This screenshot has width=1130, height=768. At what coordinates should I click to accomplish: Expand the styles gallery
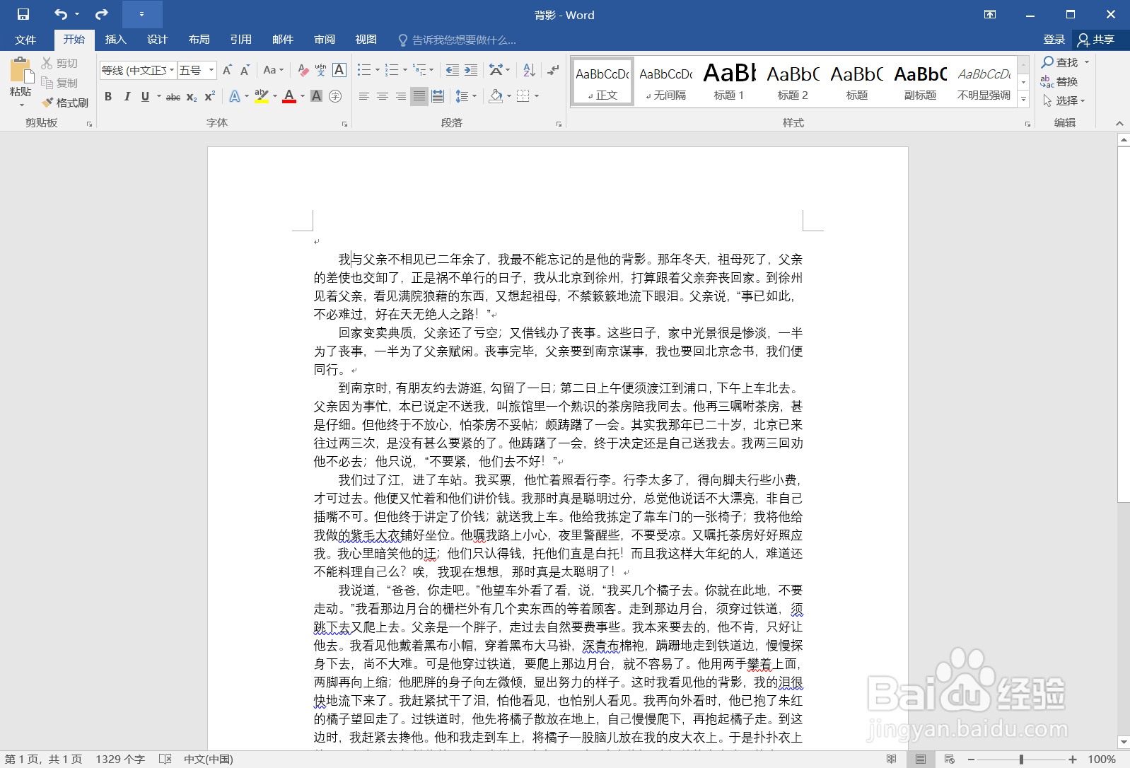pyautogui.click(x=1023, y=100)
